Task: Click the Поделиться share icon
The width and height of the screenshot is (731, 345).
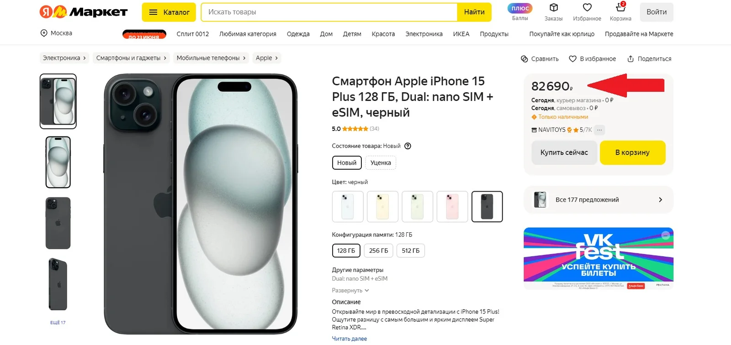Action: pyautogui.click(x=630, y=59)
